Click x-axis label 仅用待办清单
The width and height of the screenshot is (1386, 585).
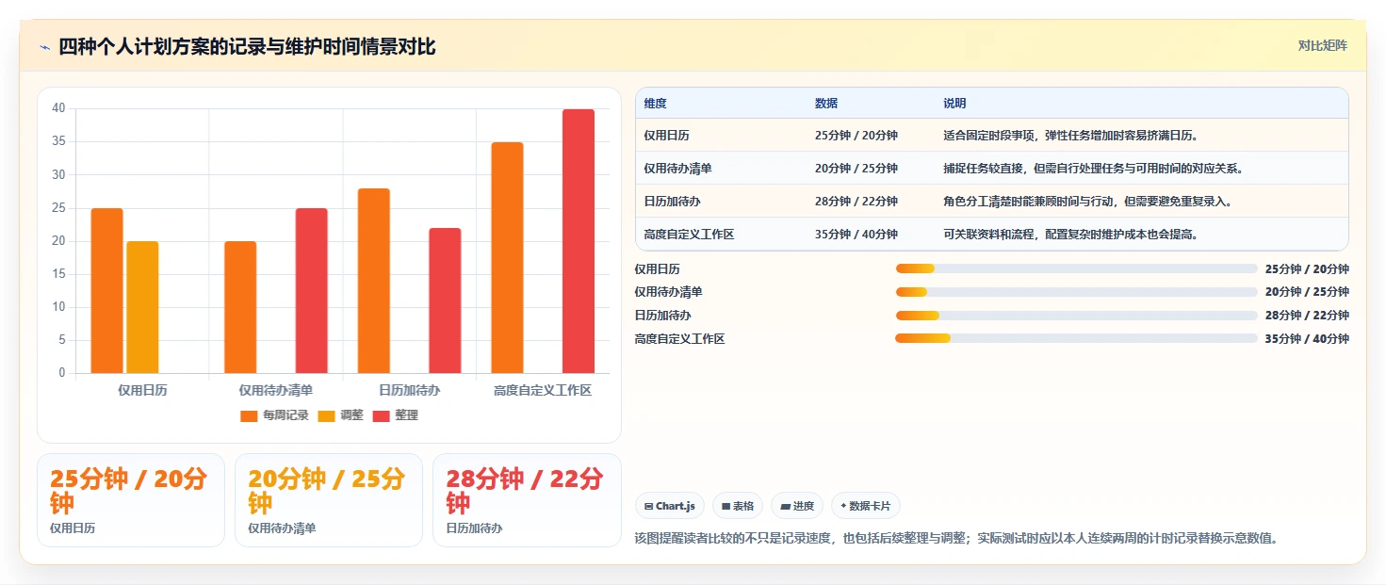[276, 390]
